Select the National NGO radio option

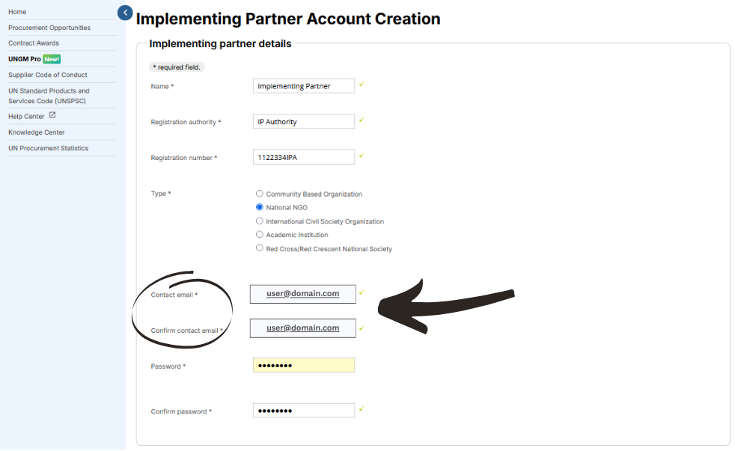tap(259, 207)
